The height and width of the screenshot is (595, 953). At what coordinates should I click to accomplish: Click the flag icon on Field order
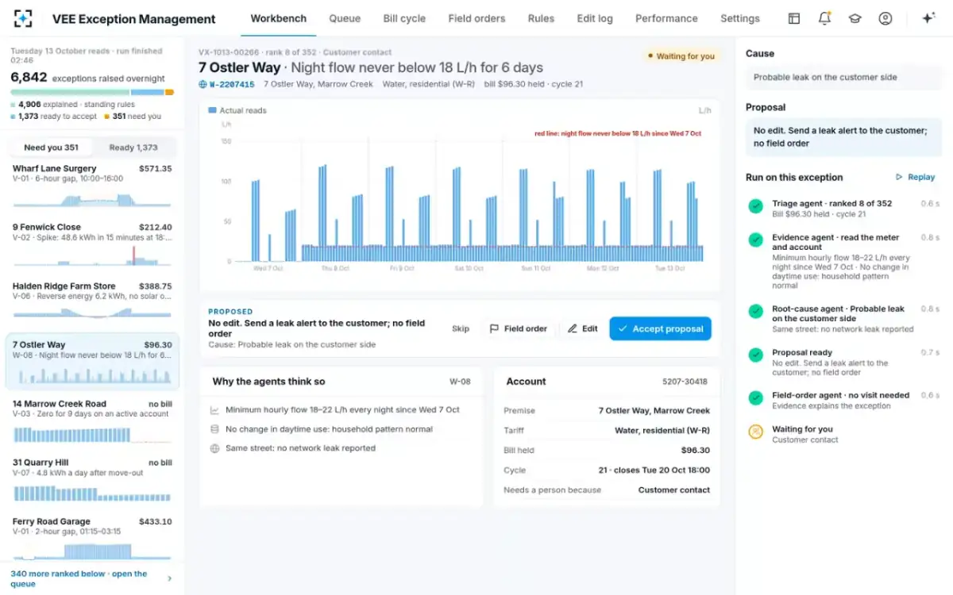click(x=494, y=328)
